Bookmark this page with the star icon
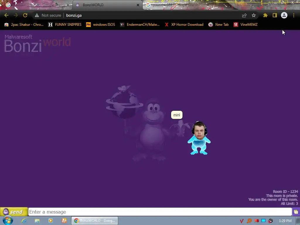300x225 pixels. coord(254,15)
